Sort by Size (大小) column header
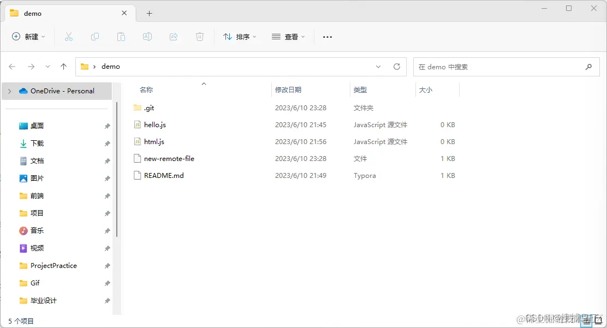This screenshot has width=607, height=328. (x=425, y=90)
